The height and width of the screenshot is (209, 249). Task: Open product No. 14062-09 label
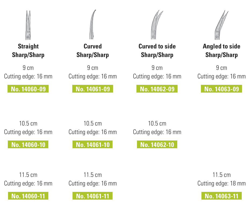coord(157,89)
